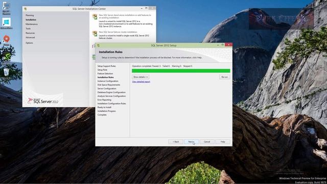Minimize the SQL Server Installation Center window
The image size is (327, 184).
click(x=142, y=8)
